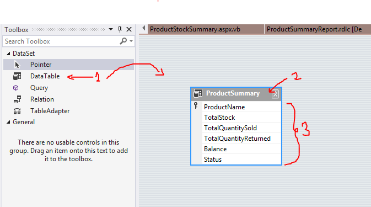Open the Toolbox window position dropdown
Screen dimensions: 371x207
click(111, 29)
